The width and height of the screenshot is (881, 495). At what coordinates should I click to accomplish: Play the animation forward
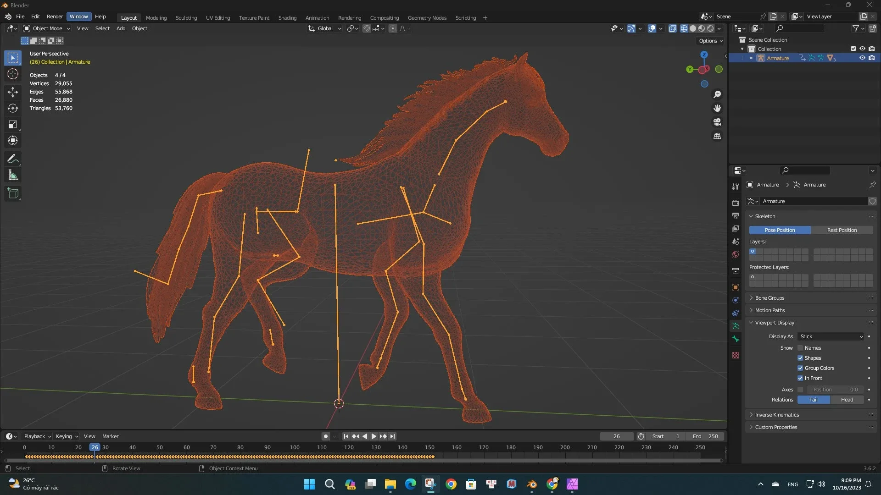(374, 436)
